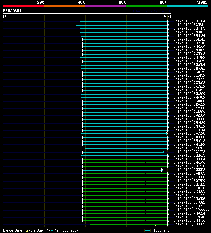Choose the UniRef100_A7R260 label
This screenshot has width=211, height=233.
pos(189,46)
